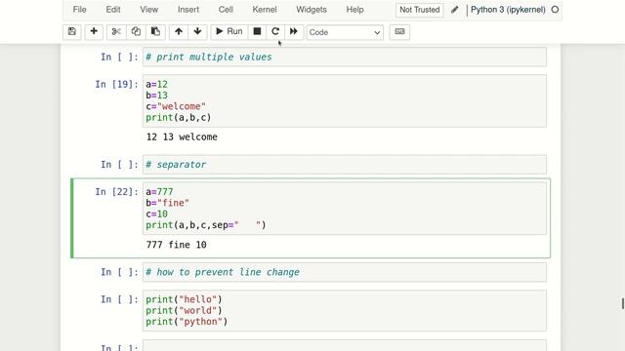Click the code cell containing print(a,b,c)
625x351 pixels.
pyautogui.click(x=345, y=101)
